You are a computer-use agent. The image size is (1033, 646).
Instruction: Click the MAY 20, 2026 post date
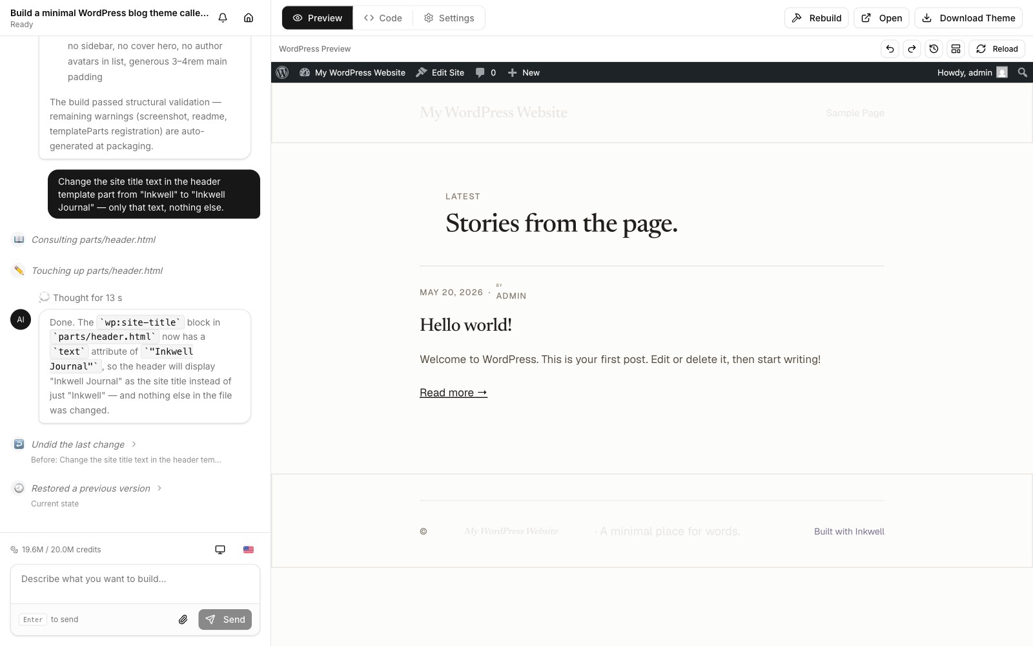[x=451, y=293]
